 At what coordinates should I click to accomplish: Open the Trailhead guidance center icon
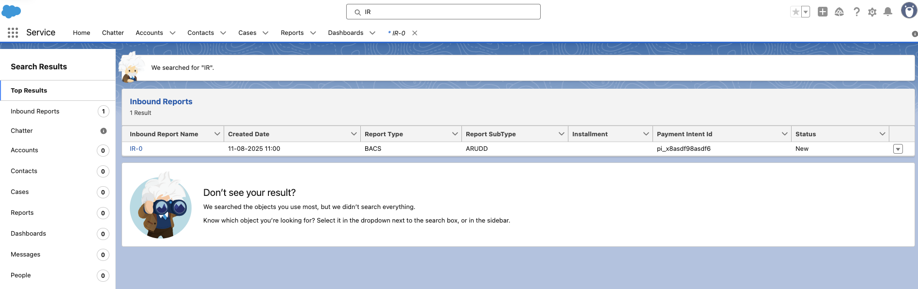click(839, 12)
